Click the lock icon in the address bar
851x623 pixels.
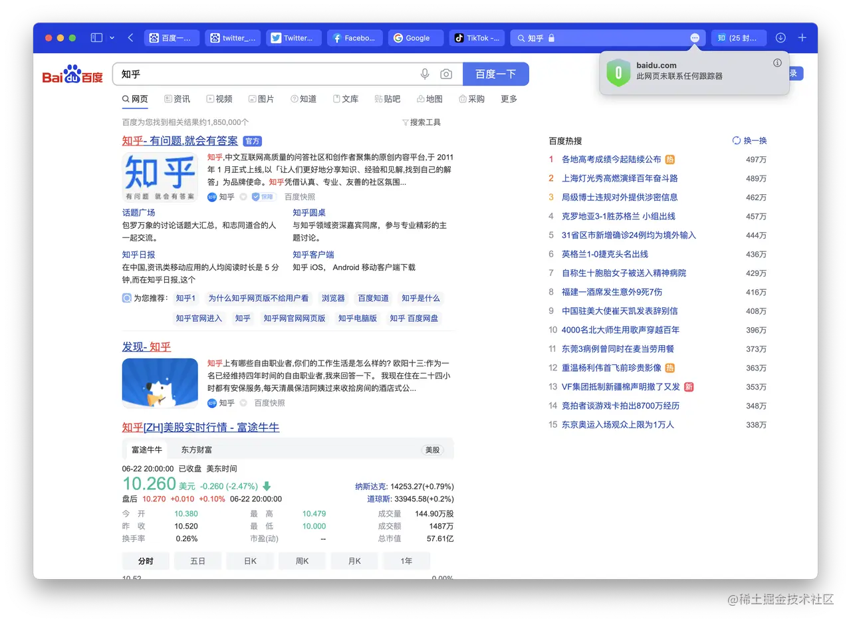click(551, 38)
